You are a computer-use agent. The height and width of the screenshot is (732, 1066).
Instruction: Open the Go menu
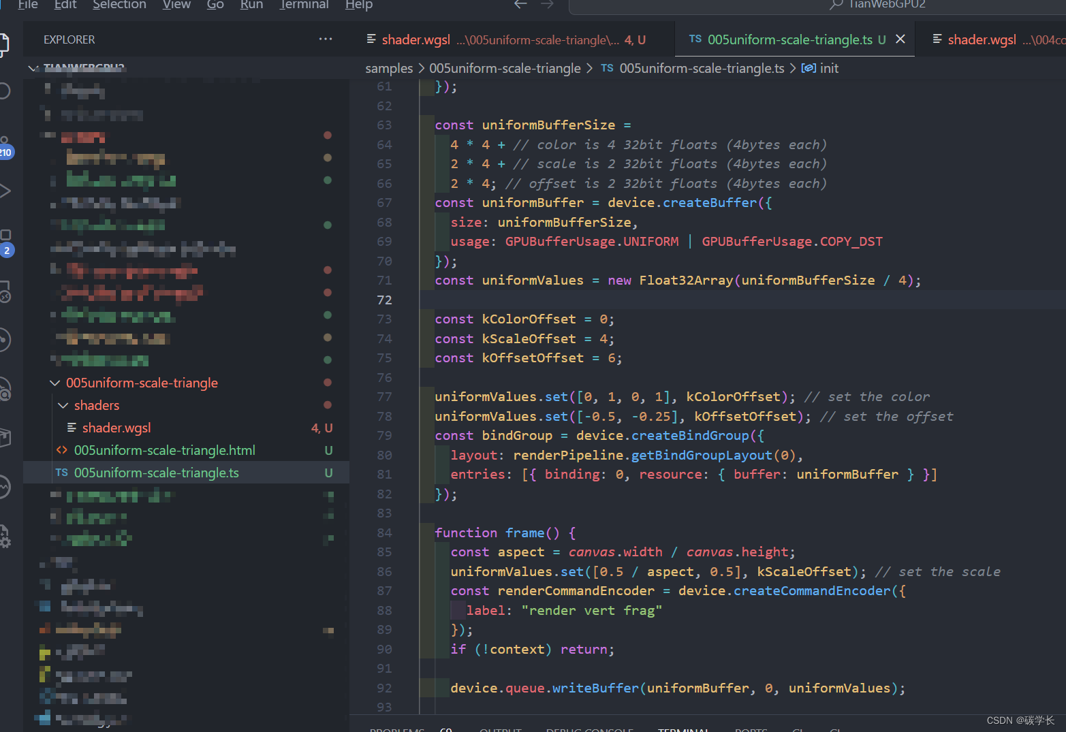coord(215,5)
